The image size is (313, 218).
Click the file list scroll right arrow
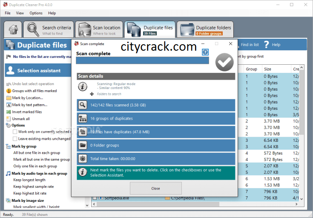click(x=296, y=204)
